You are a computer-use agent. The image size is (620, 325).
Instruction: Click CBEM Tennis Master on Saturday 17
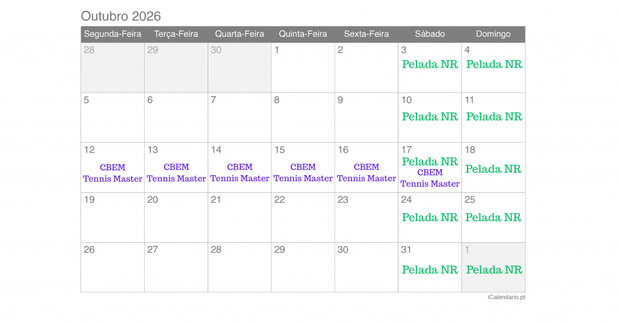[430, 178]
